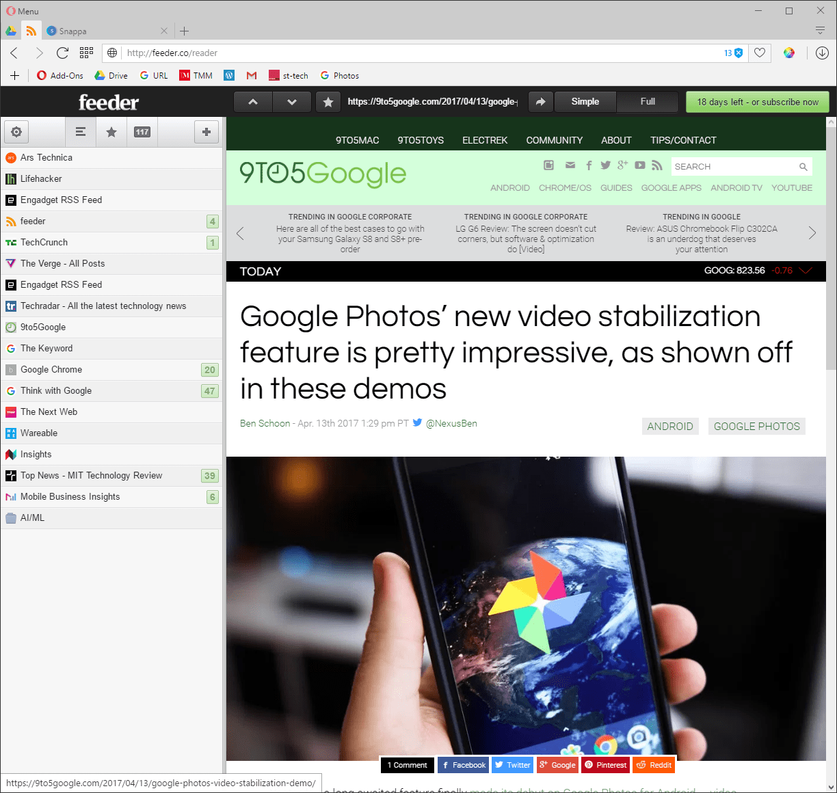Select TechCrunch feed
Viewport: 837px width, 793px height.
click(111, 243)
